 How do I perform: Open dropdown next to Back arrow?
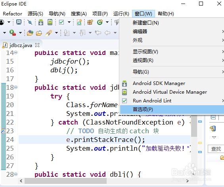point(115,33)
